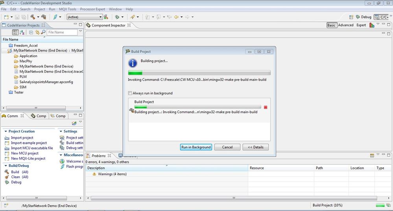Click Import example project link
393x211 pixels.
coord(29,143)
